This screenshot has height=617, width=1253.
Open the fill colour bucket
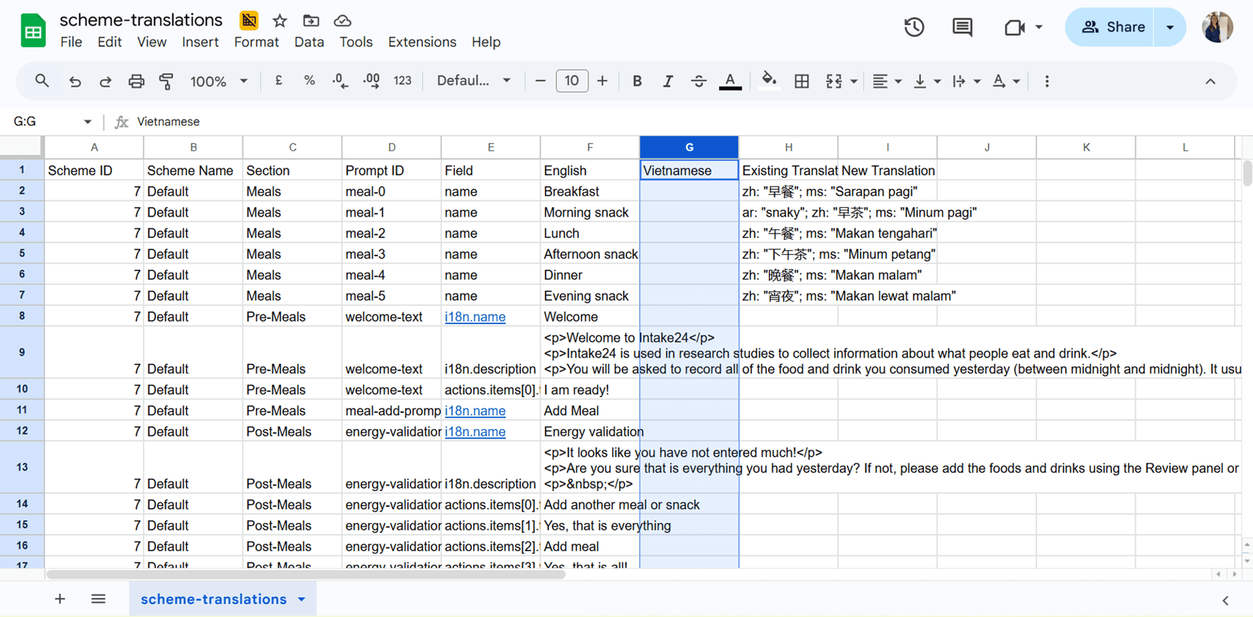(x=769, y=81)
